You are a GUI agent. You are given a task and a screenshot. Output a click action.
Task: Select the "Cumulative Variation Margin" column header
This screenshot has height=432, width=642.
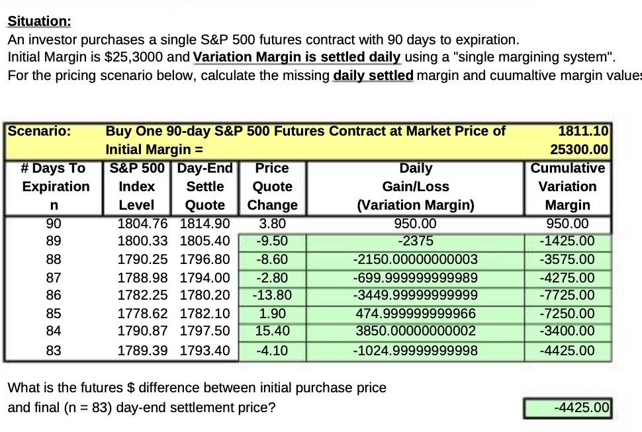tap(567, 187)
